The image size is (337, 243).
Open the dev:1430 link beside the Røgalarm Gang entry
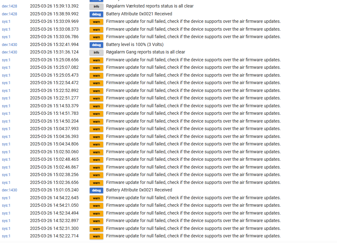[x=9, y=52]
